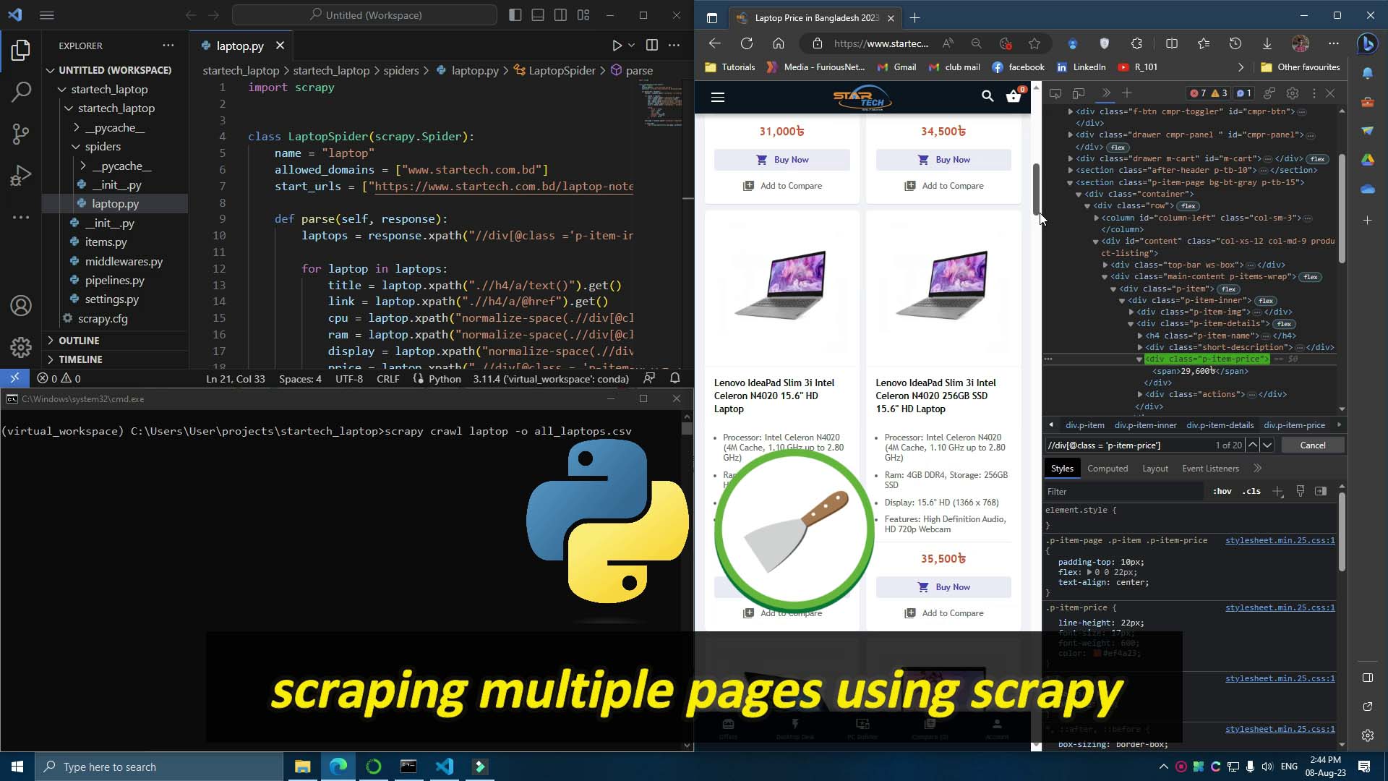Toggle device emulation in DevTools toolbar
1388x781 pixels.
point(1079,93)
